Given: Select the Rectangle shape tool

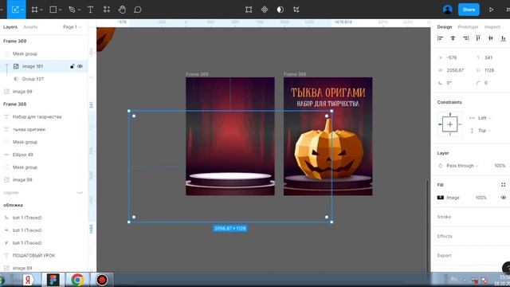Looking at the screenshot, I should [53, 10].
